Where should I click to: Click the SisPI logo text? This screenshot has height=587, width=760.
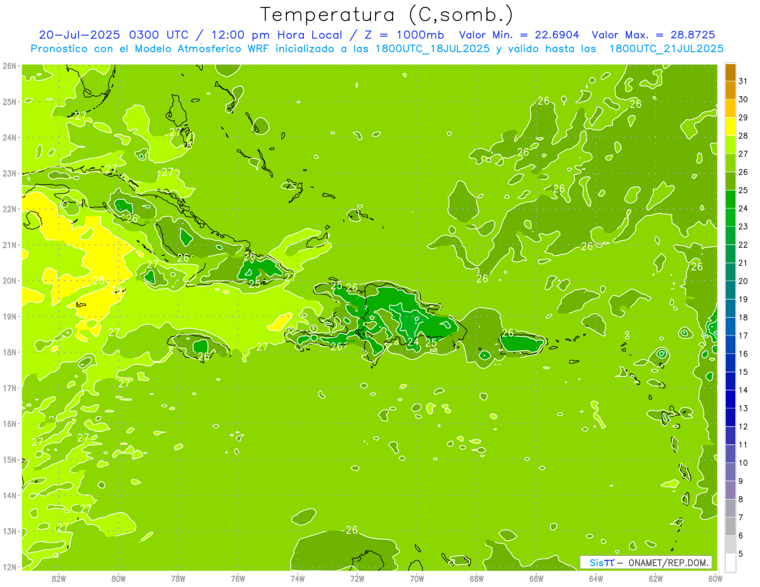pos(601,562)
